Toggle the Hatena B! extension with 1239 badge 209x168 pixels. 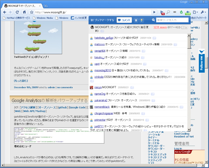coord(188,13)
